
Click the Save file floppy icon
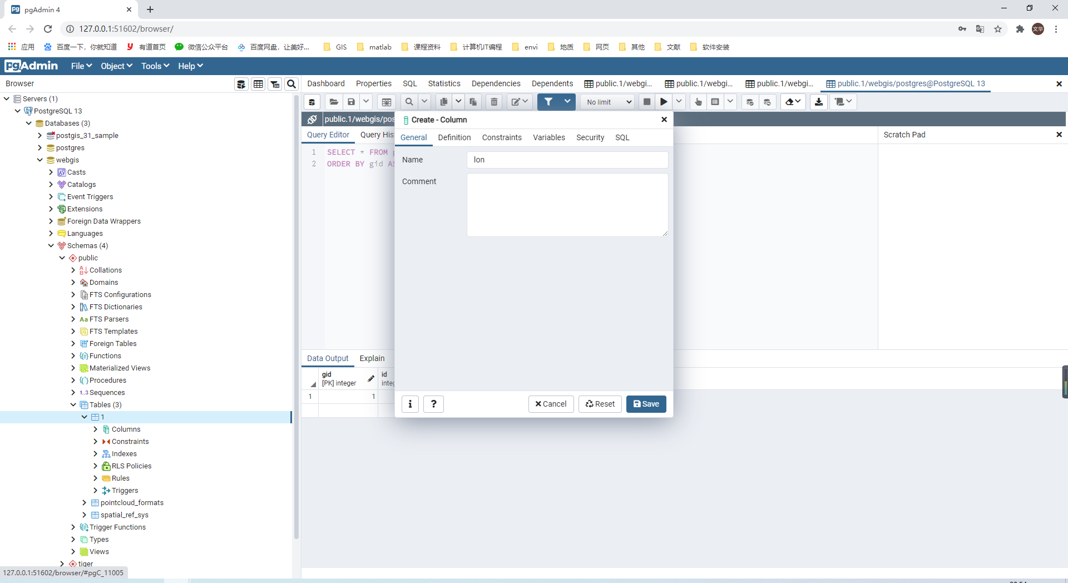click(352, 102)
